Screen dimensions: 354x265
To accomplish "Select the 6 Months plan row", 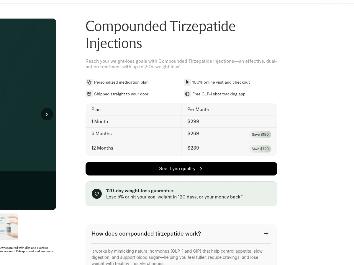I will [181, 135].
